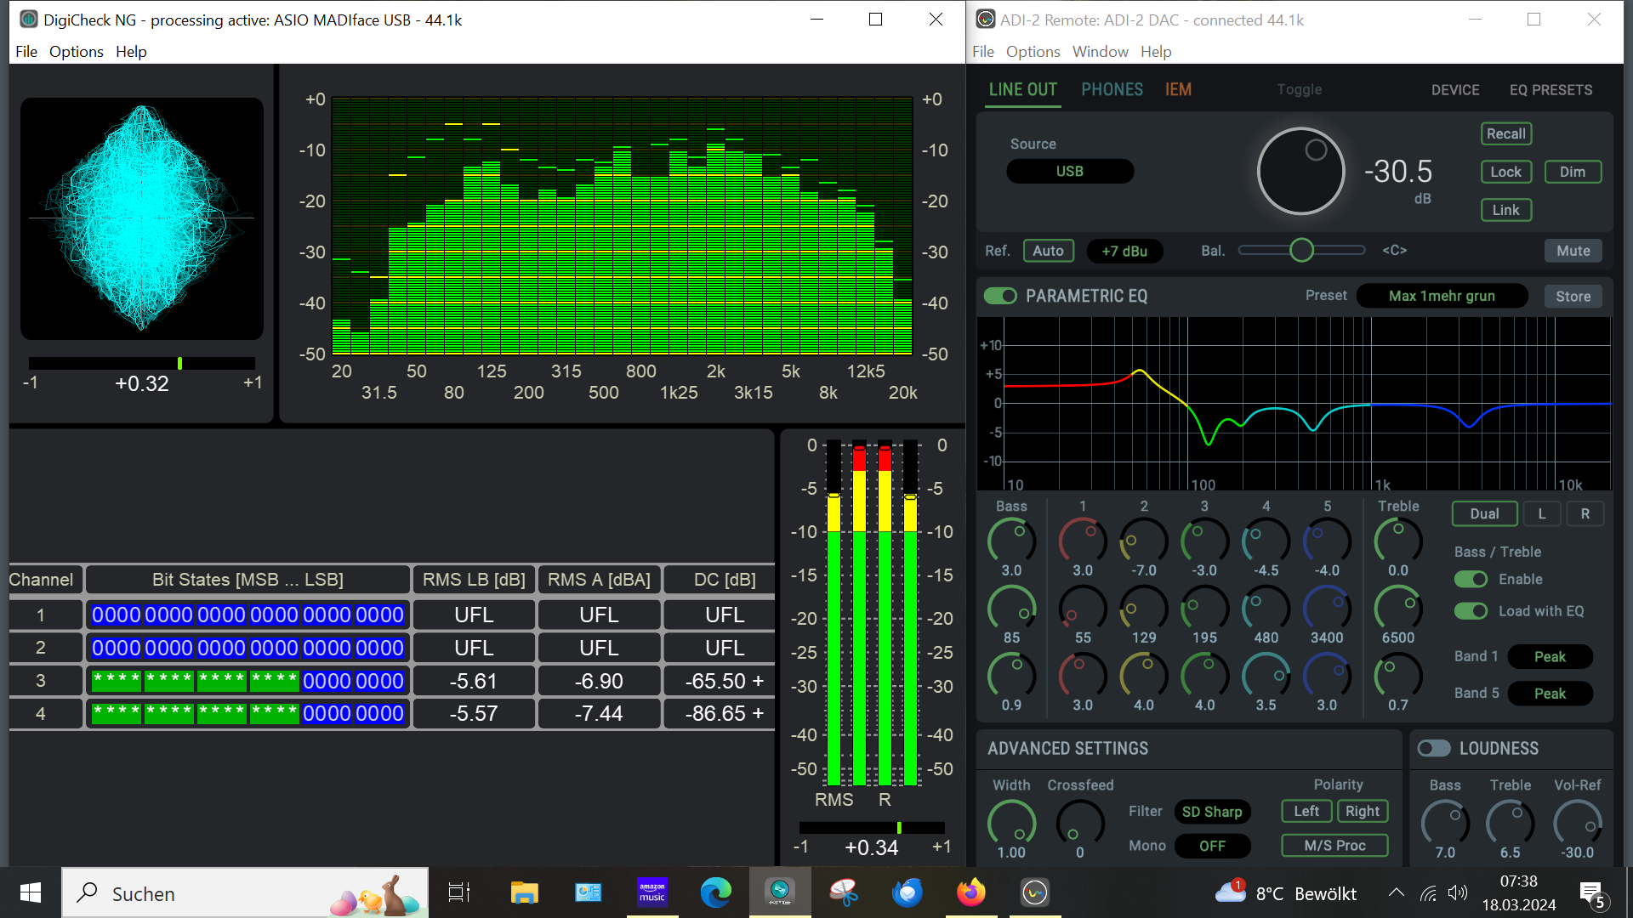Image resolution: width=1633 pixels, height=918 pixels.
Task: Adjust the Loudness Bass knob at 7.0
Action: pos(1445,822)
